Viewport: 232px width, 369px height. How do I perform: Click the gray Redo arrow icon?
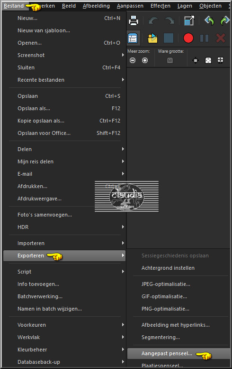170,21
